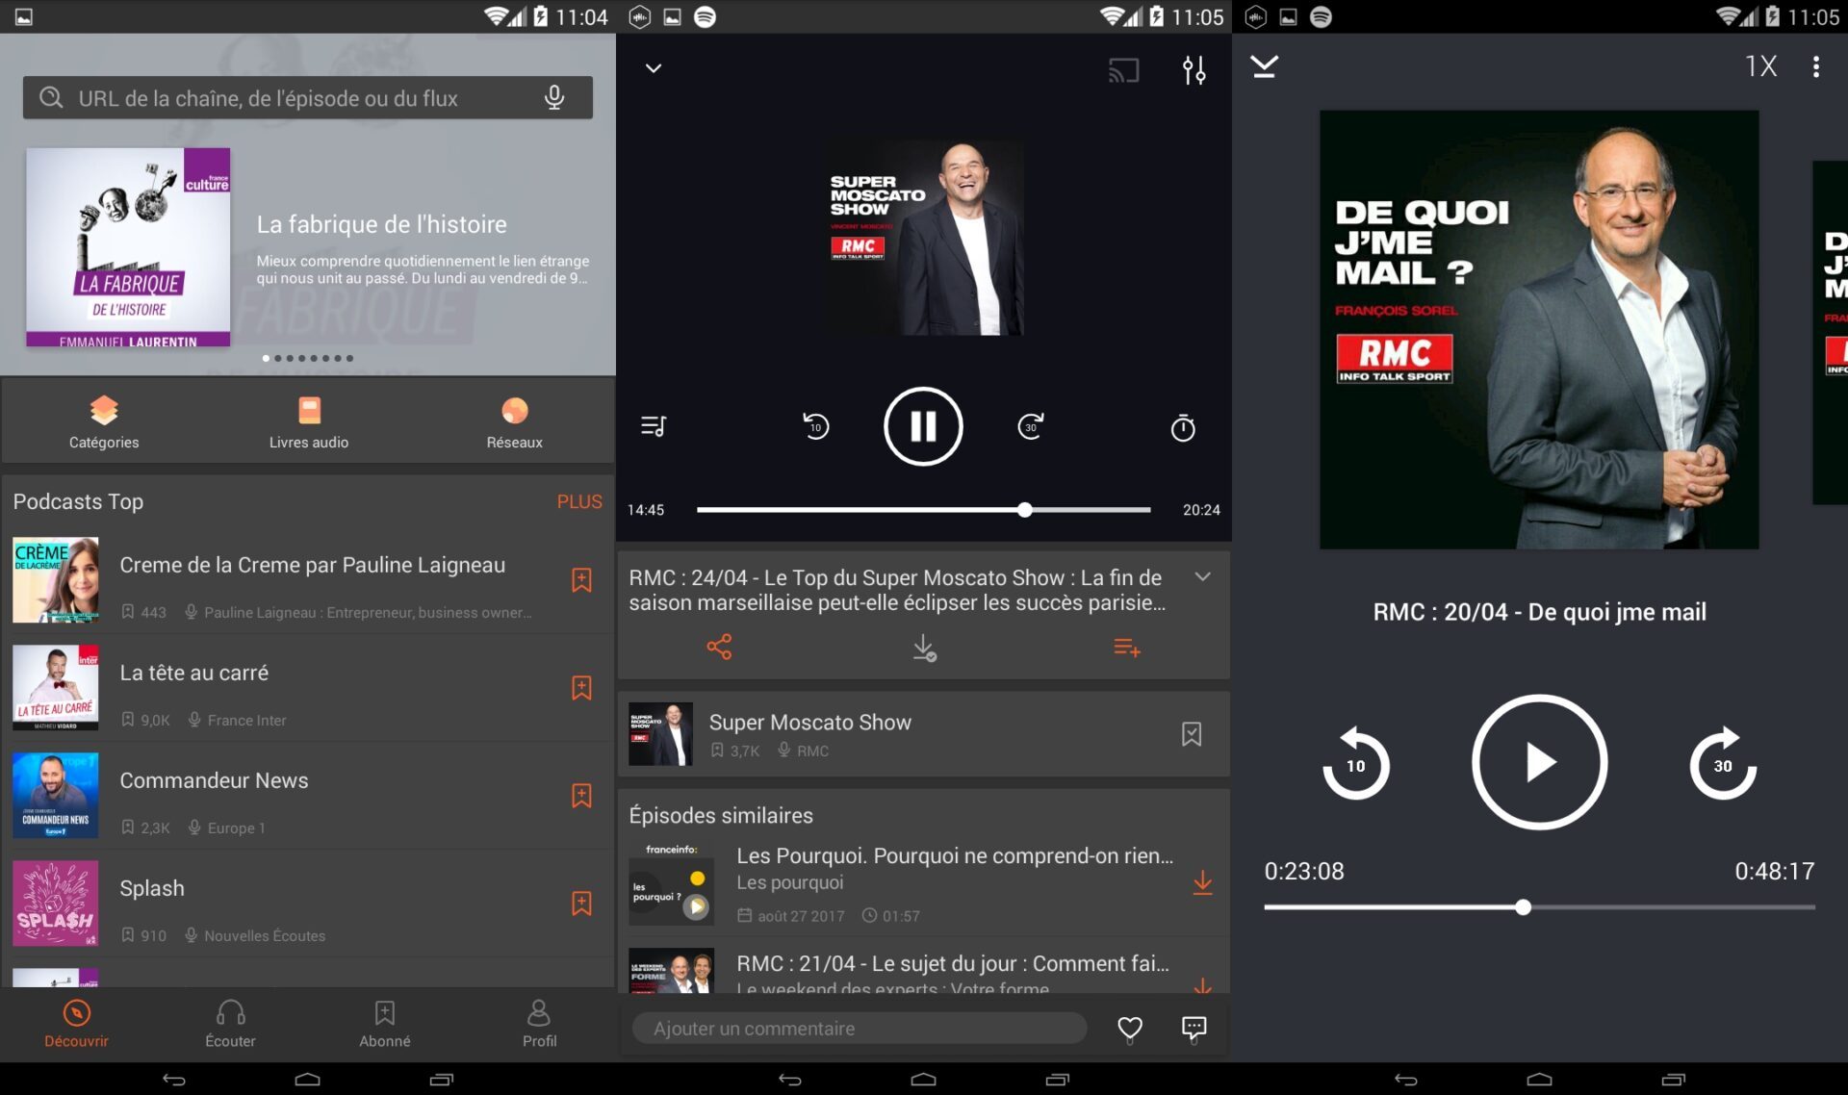Subscribe to Splash podcast
This screenshot has height=1095, width=1848.
coord(581,904)
